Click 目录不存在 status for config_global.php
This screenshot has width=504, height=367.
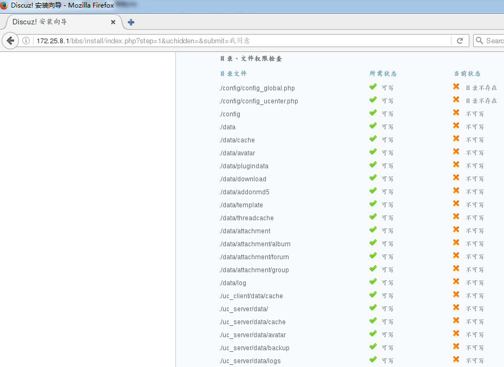[x=481, y=88]
